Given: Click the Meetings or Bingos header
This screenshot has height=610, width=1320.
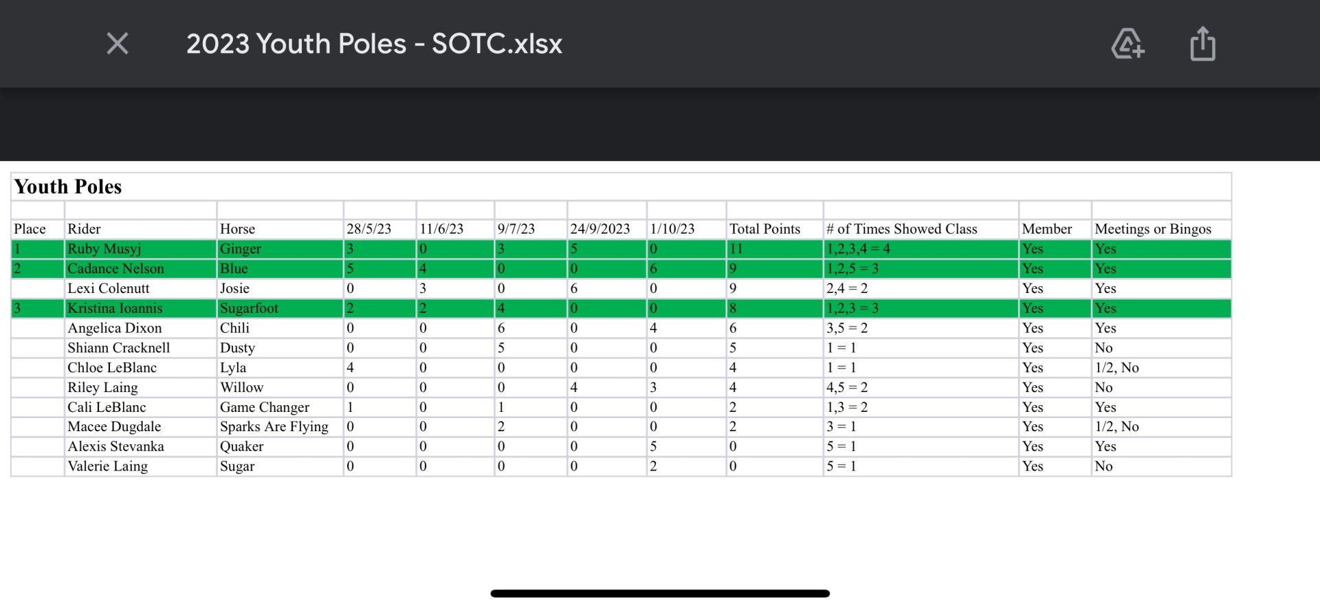Looking at the screenshot, I should coord(1161,229).
